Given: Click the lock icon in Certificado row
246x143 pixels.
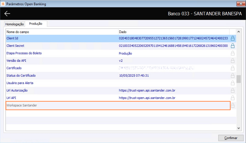Looking at the screenshot, I should coord(233,68).
